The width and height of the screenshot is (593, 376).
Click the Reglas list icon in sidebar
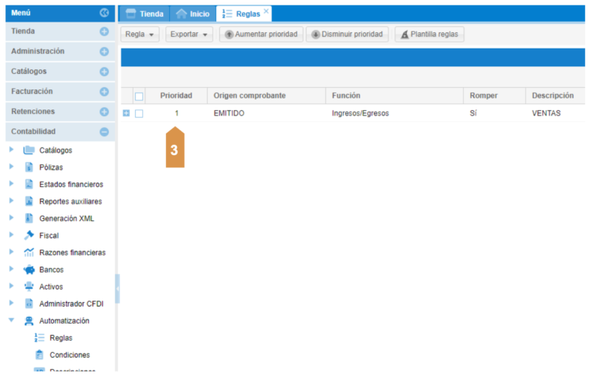pyautogui.click(x=39, y=337)
